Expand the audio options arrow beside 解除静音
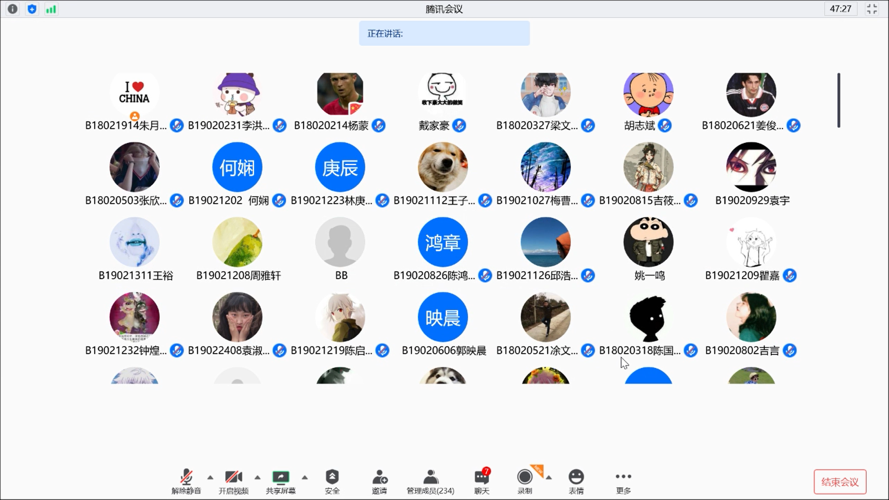This screenshot has height=500, width=889. point(210,477)
